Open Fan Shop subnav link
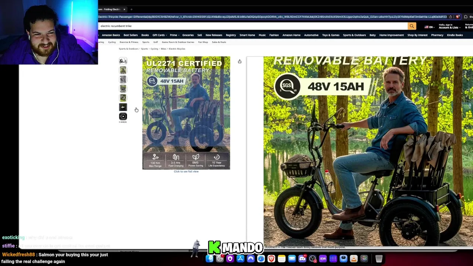This screenshot has height=266, width=473. 203,42
